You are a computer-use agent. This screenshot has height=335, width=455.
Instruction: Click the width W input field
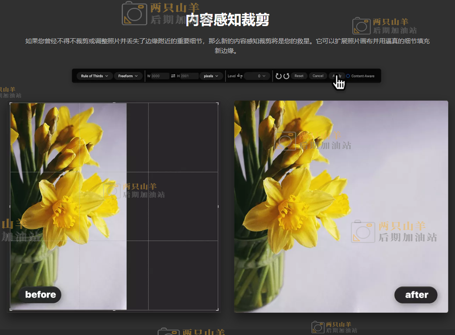tap(160, 76)
